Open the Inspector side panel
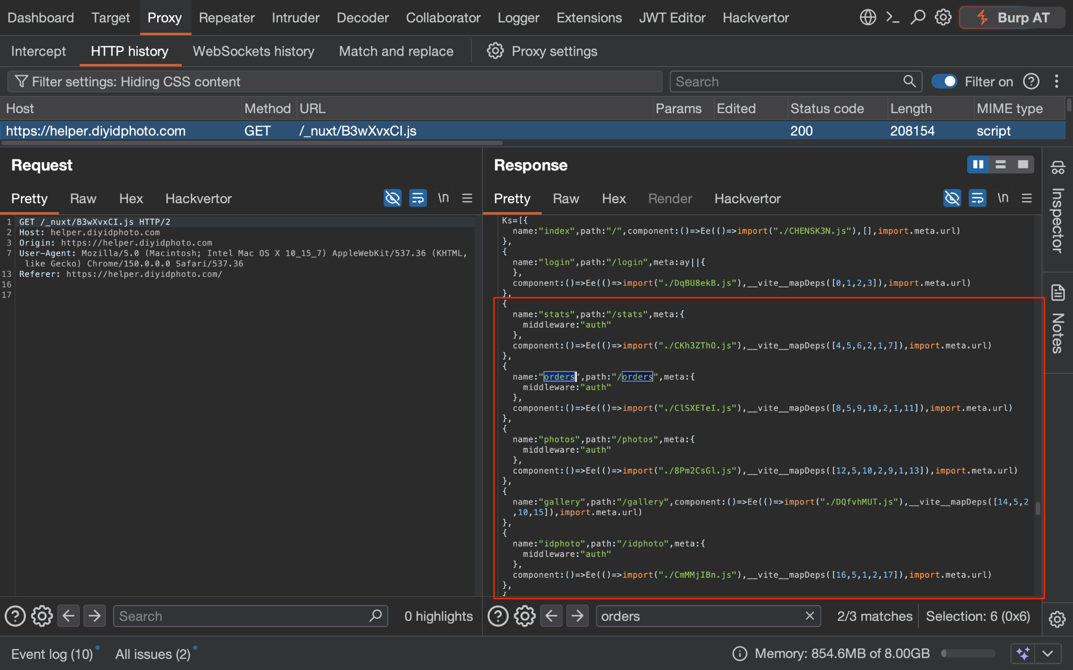Screen dimensions: 1073x670 tap(1058, 207)
